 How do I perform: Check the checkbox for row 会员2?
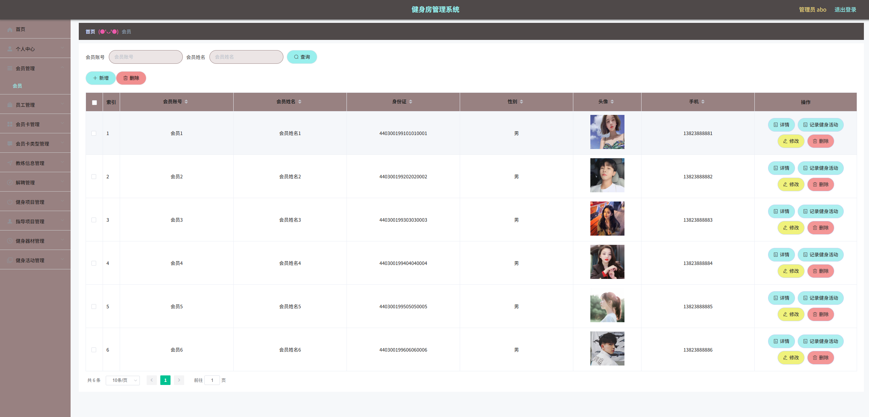94,177
